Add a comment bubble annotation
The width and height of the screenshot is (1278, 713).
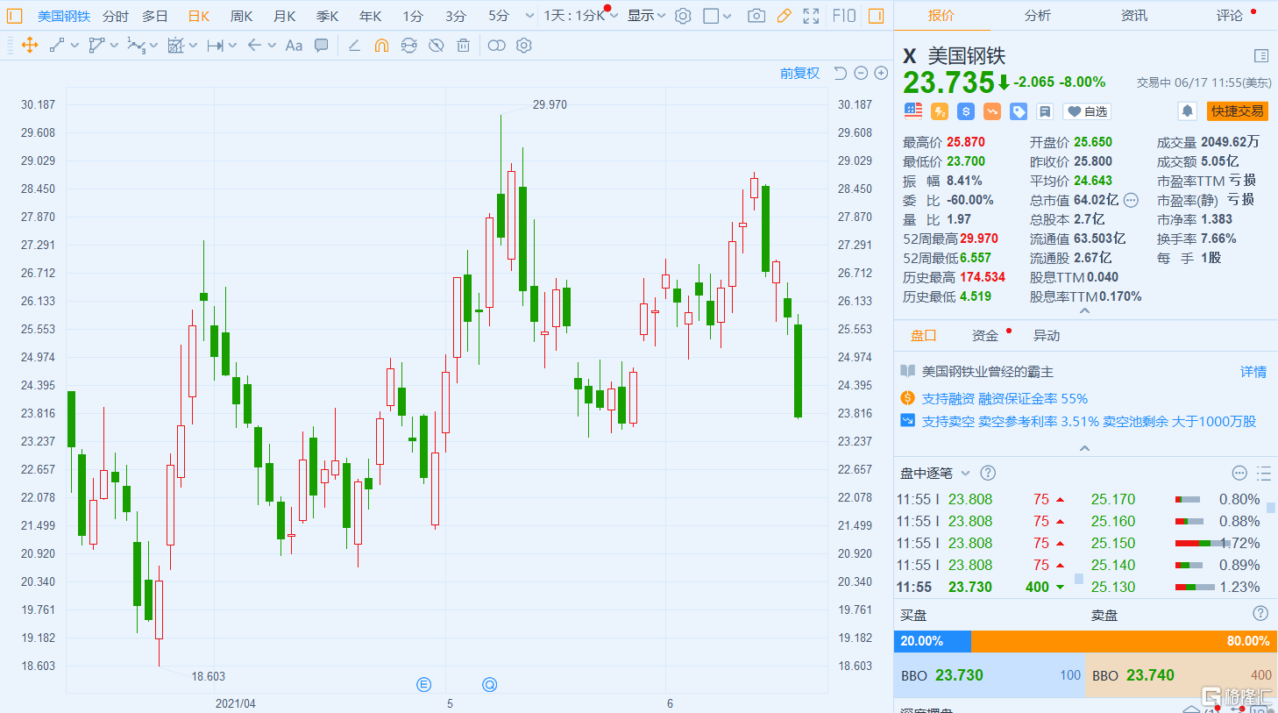(322, 46)
